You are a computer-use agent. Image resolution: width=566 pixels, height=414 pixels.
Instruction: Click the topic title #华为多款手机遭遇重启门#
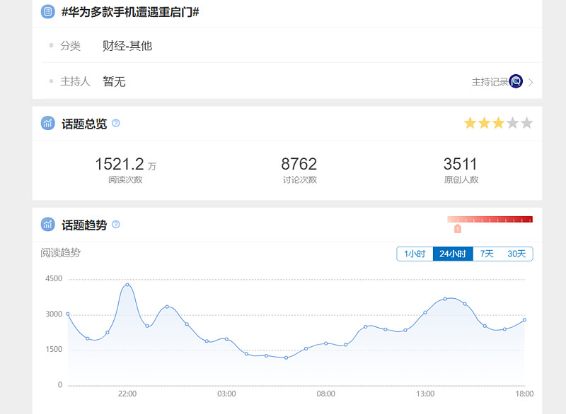[x=130, y=12]
